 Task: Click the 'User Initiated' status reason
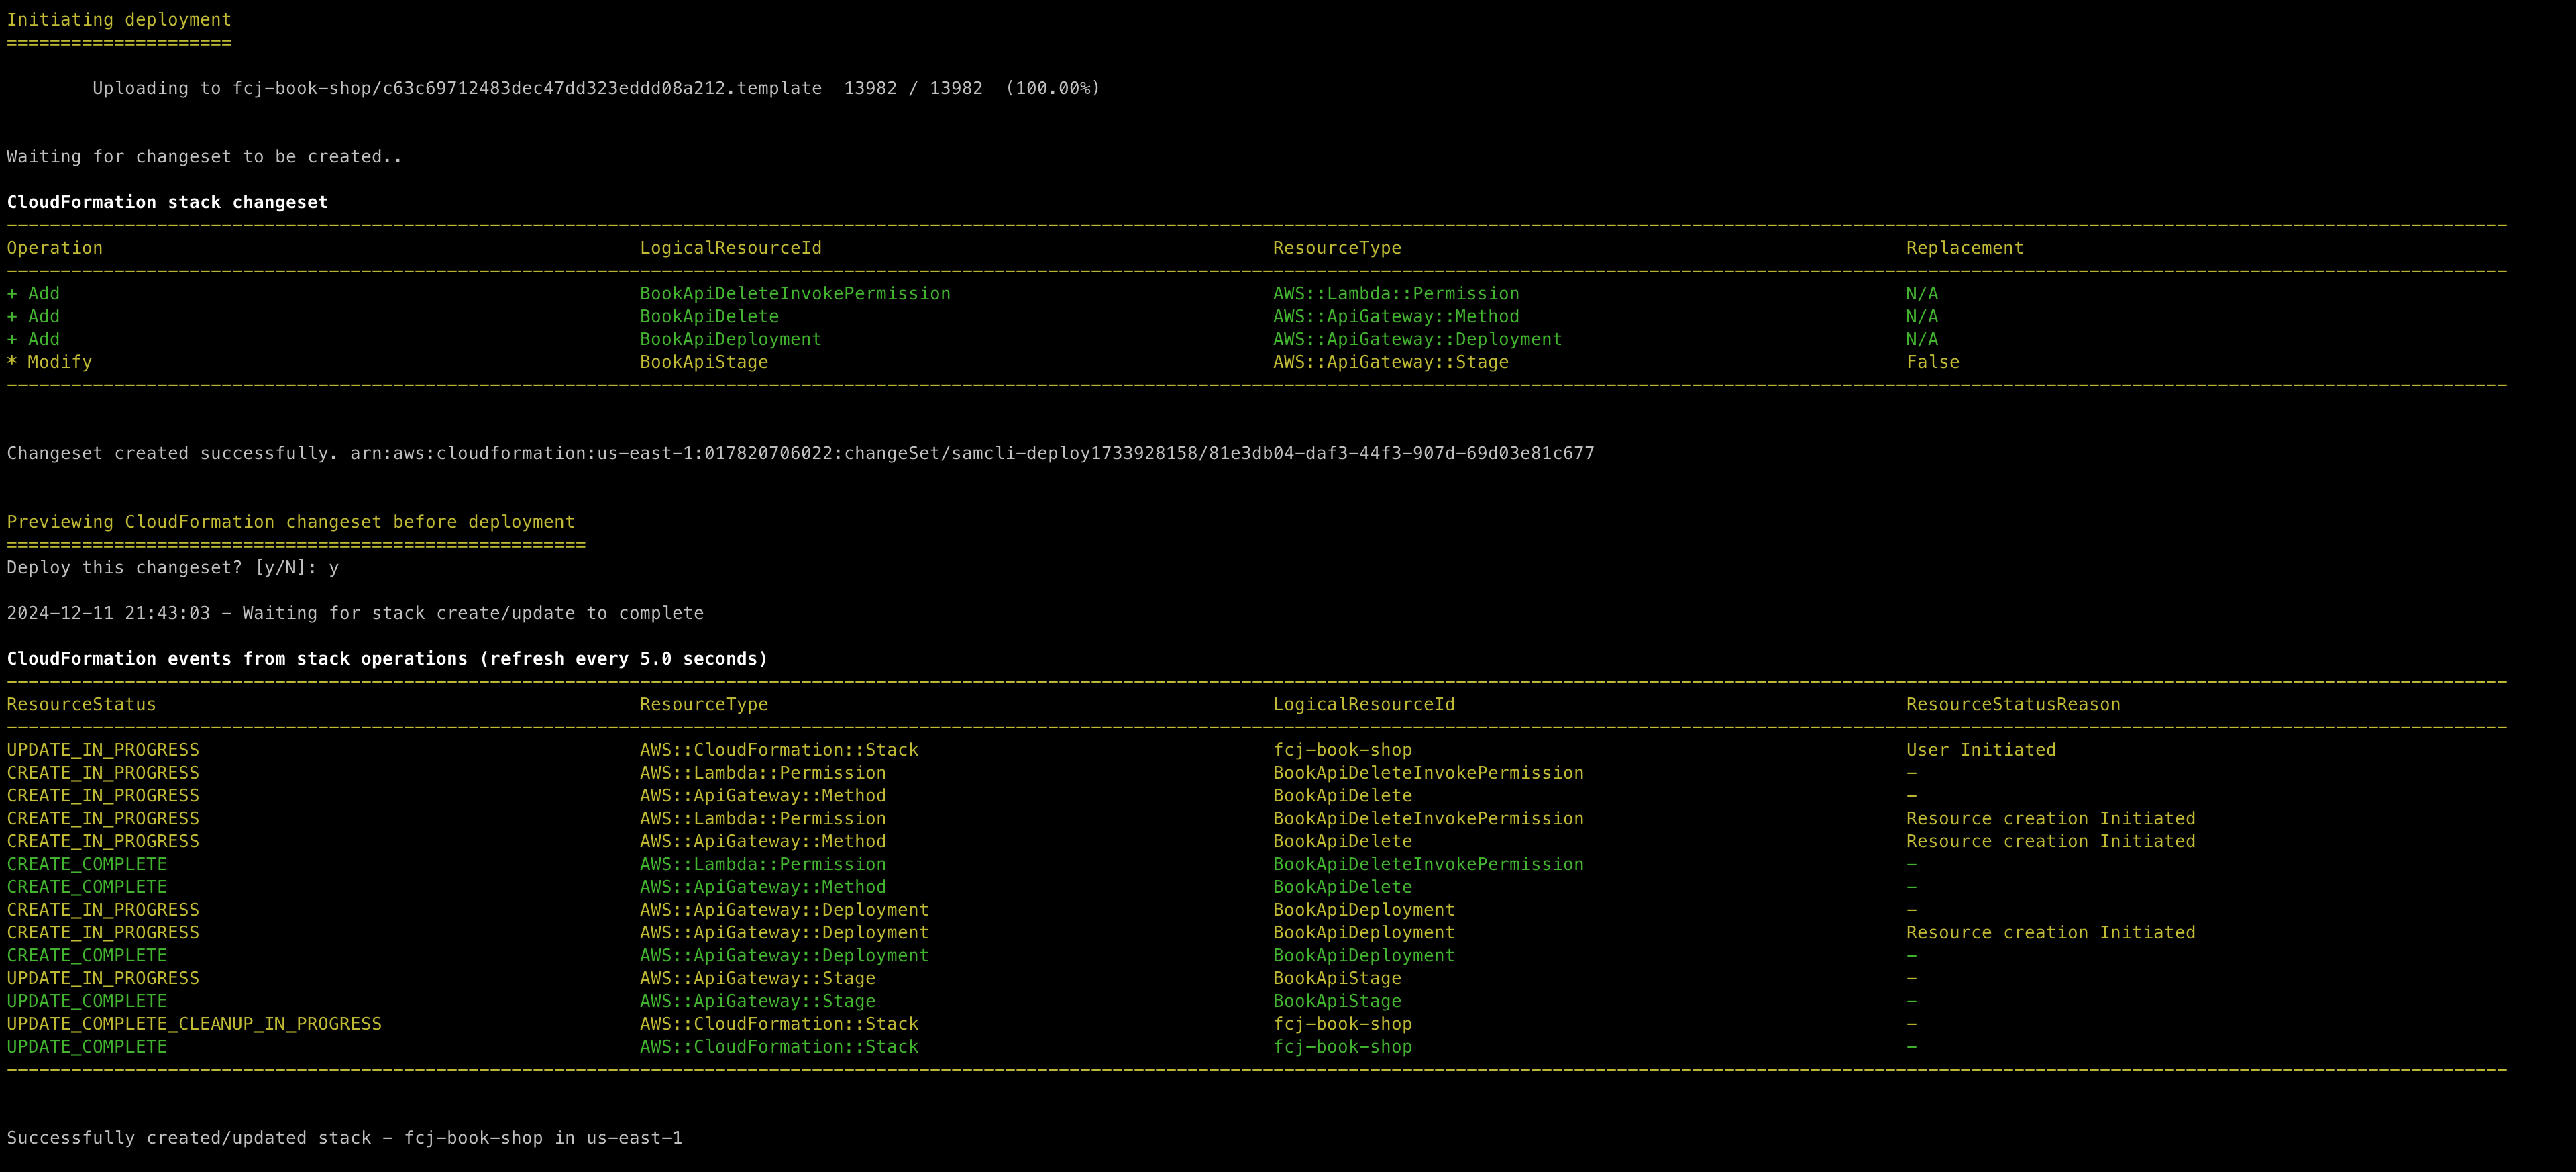pyautogui.click(x=1981, y=750)
